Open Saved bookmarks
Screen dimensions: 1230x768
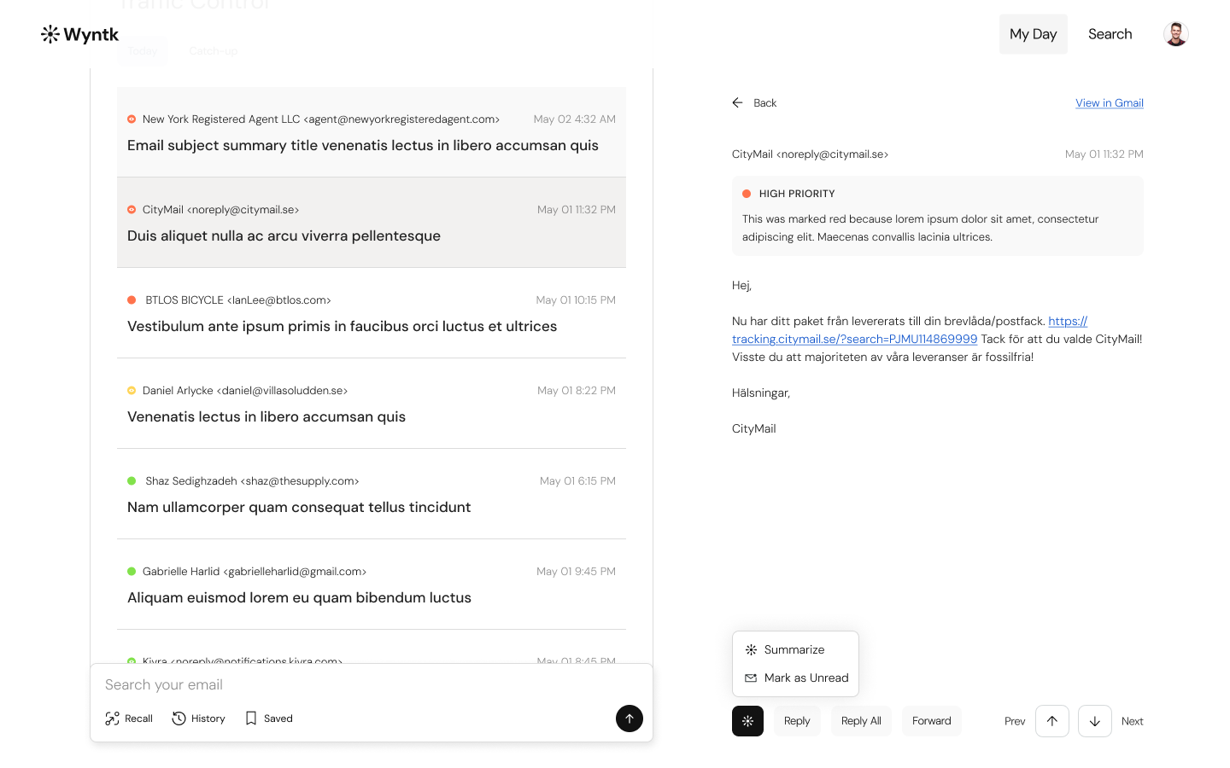(269, 719)
